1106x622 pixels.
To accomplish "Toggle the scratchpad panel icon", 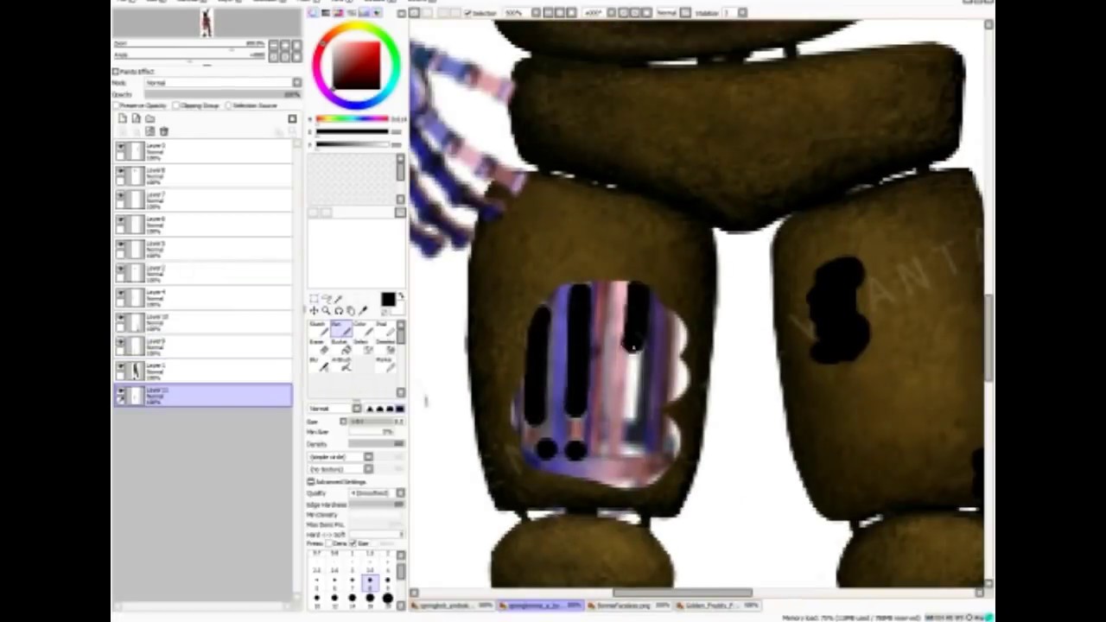I will pos(377,13).
